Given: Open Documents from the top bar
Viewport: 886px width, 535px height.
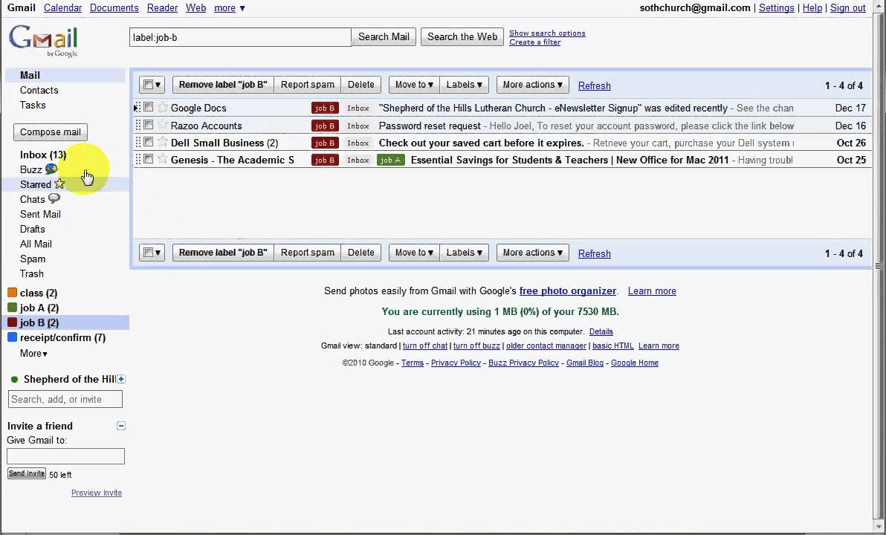Looking at the screenshot, I should (114, 8).
